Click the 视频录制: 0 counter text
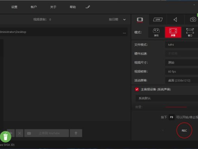 [42, 20]
